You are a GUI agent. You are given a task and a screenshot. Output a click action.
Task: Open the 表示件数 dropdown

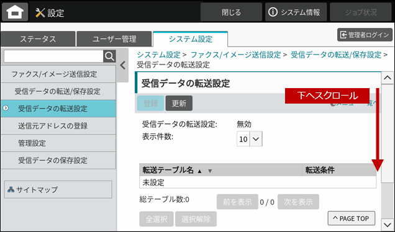[x=250, y=139]
